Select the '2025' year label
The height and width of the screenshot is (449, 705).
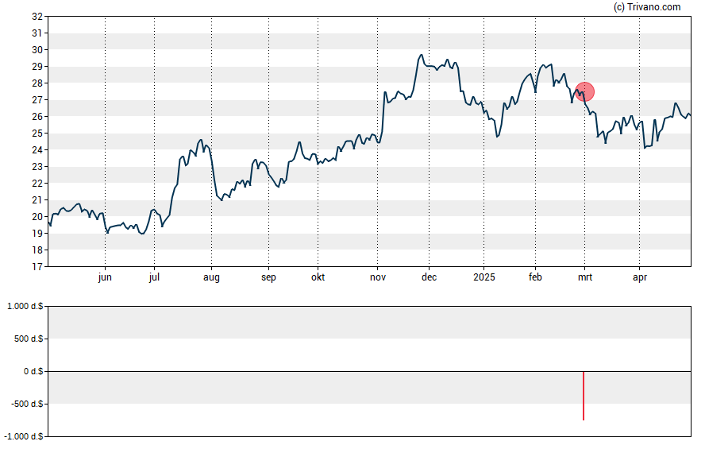(x=483, y=277)
